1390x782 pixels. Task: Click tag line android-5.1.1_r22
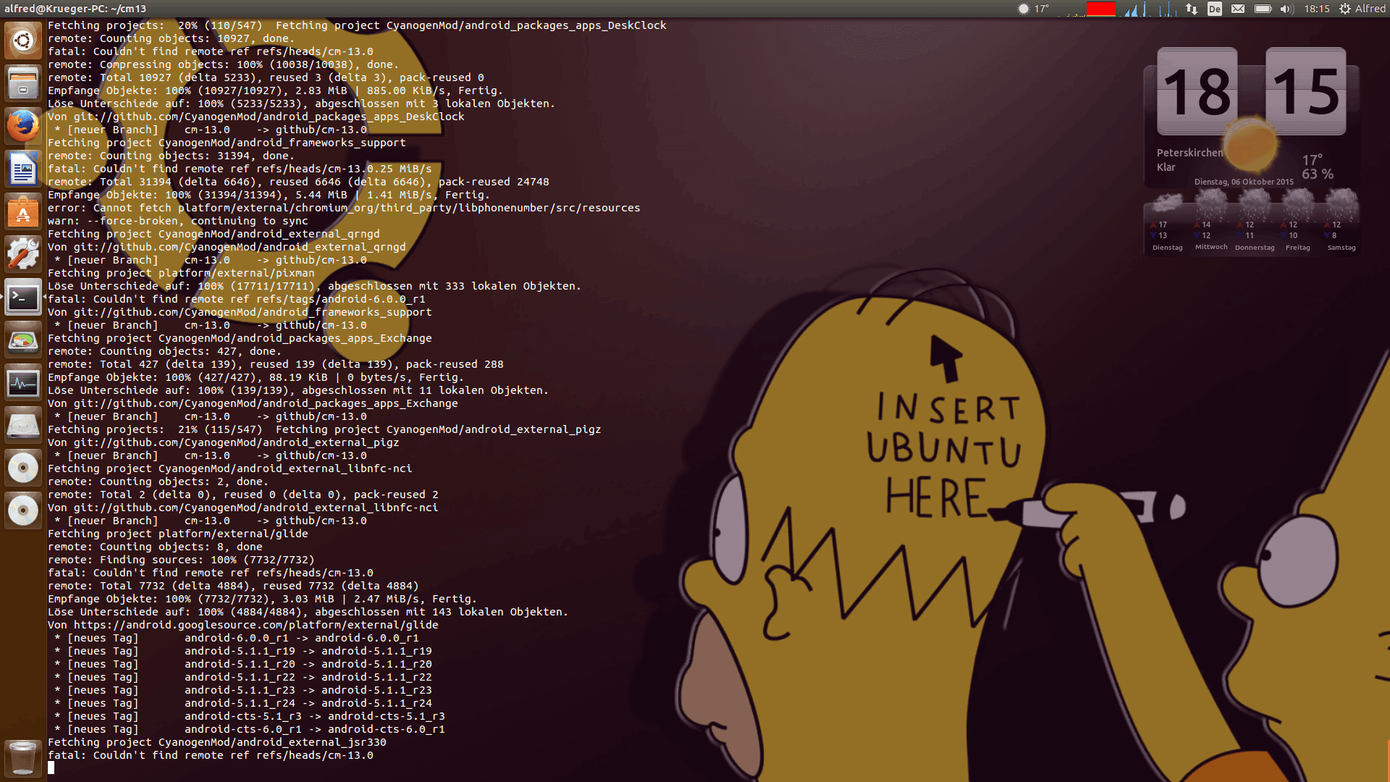pos(243,677)
